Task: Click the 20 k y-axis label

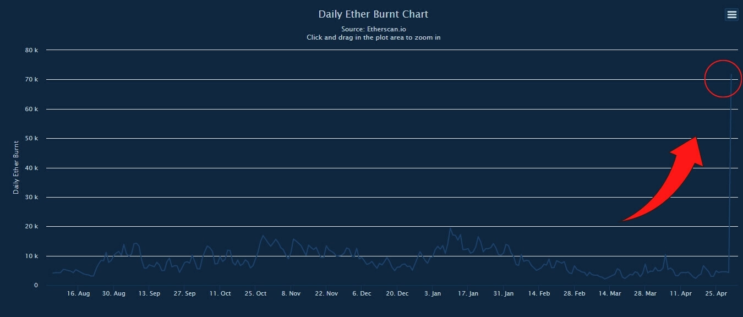Action: point(32,226)
